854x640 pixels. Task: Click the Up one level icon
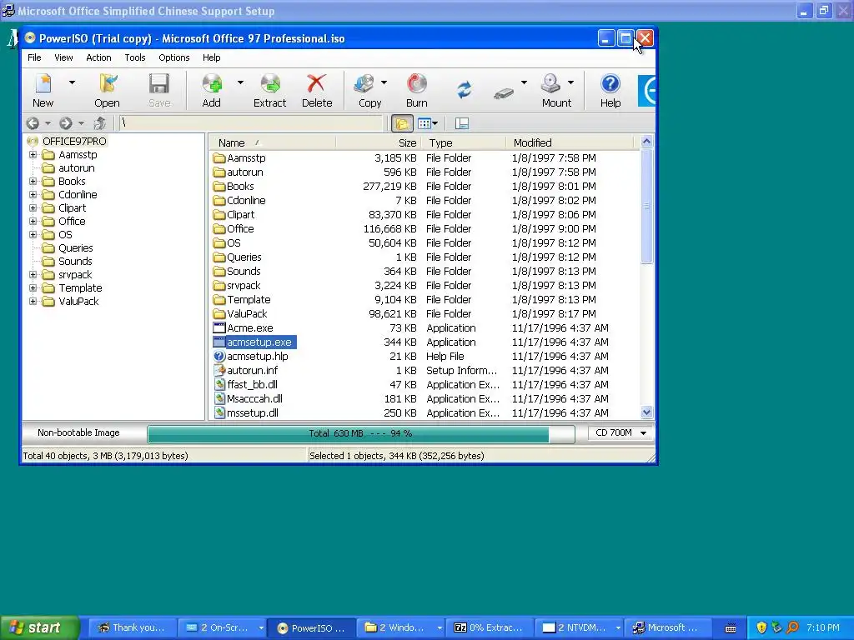click(x=100, y=123)
